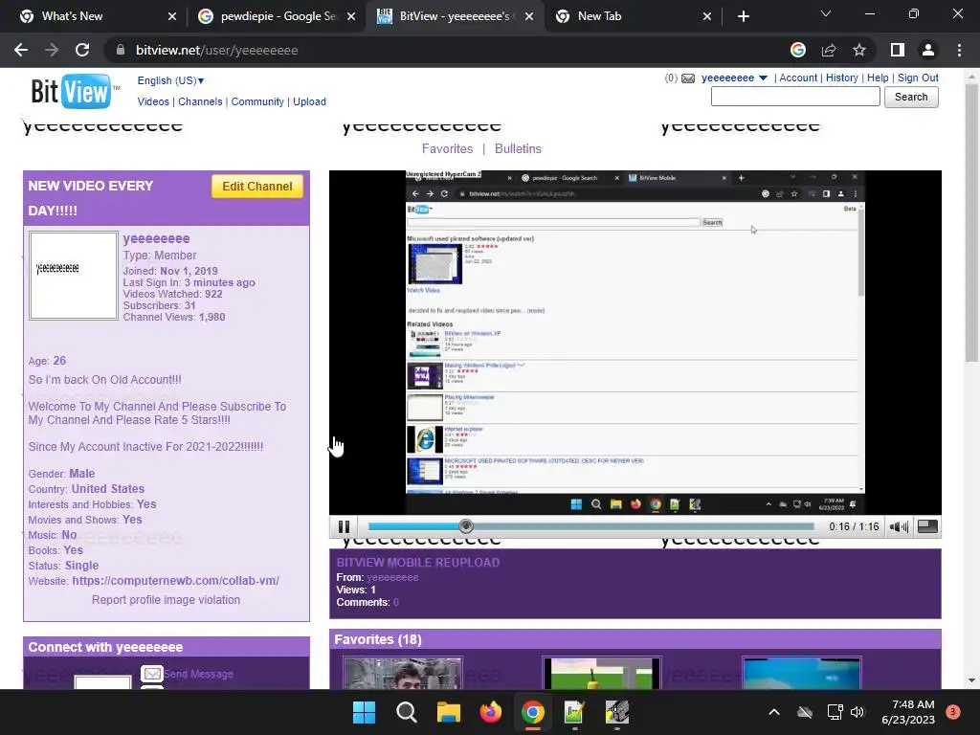This screenshot has height=735, width=980.
Task: Close the pewdiepie Google Search tab
Action: 351,16
